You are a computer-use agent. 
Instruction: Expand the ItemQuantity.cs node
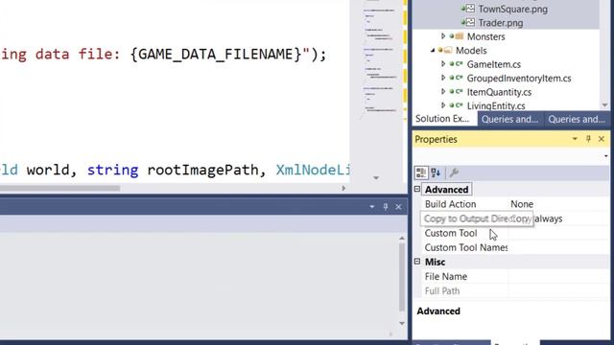tap(443, 92)
